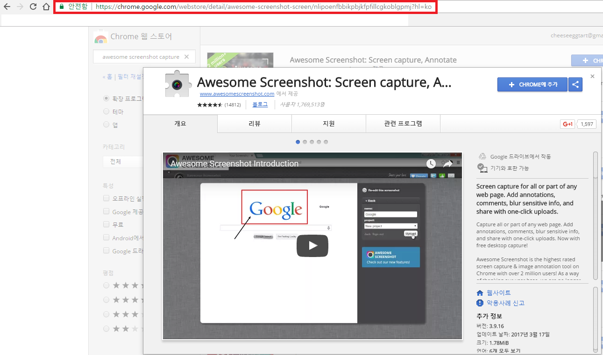Select the second carousel dot
This screenshot has height=355, width=603.
coord(305,142)
